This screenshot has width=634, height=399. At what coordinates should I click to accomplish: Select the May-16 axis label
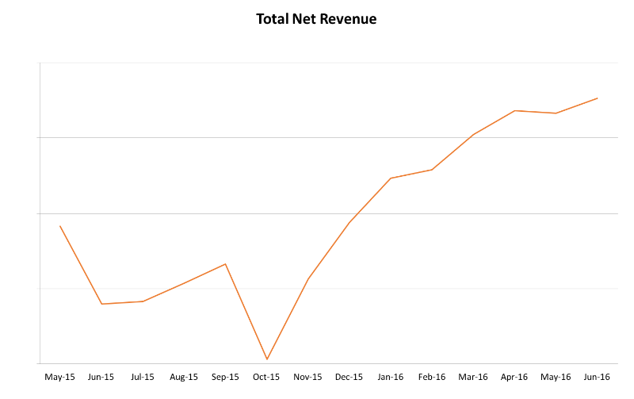click(x=556, y=377)
